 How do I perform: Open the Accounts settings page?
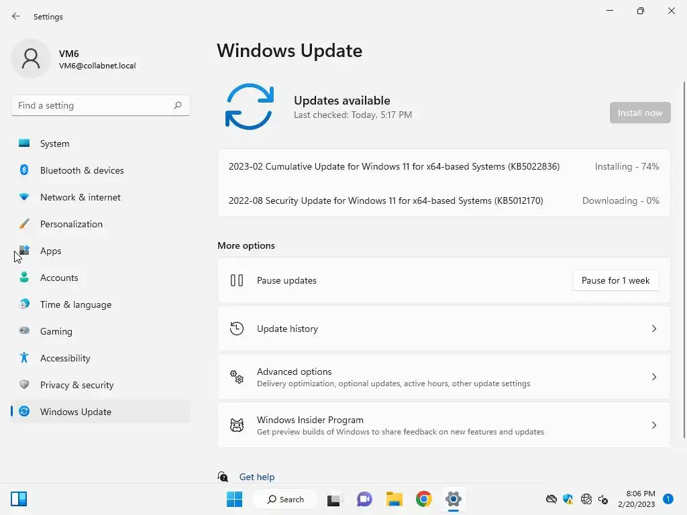[x=101, y=278]
